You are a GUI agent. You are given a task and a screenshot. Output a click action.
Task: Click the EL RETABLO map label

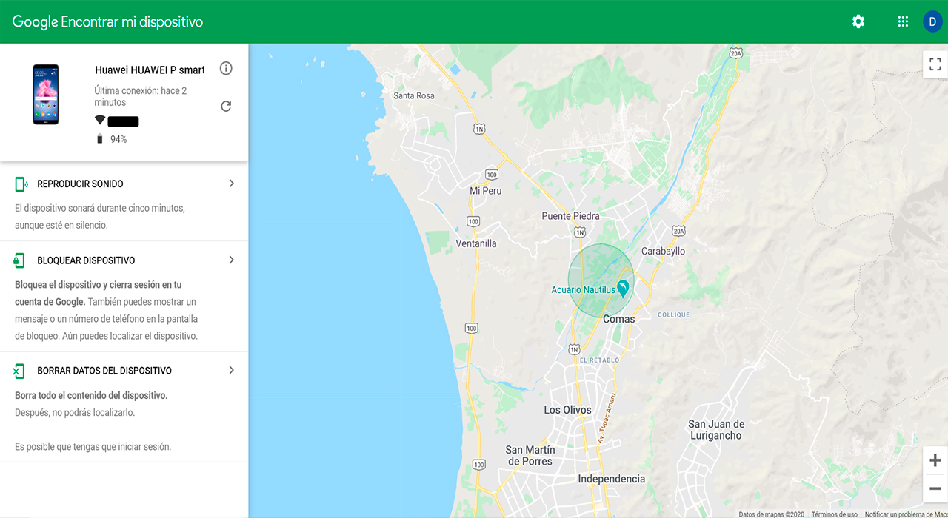599,360
